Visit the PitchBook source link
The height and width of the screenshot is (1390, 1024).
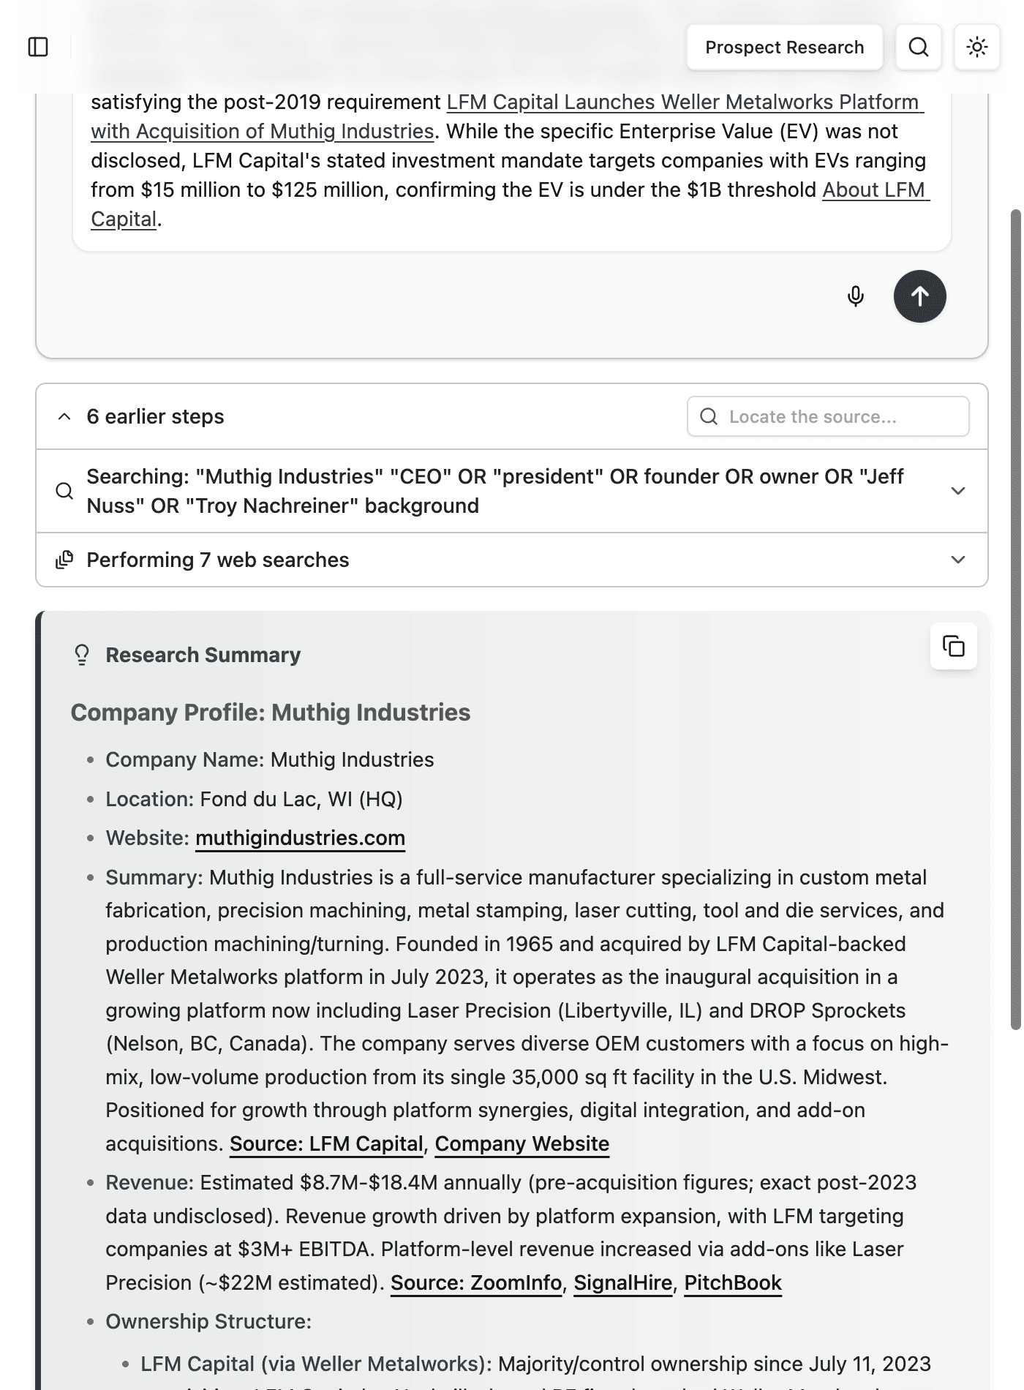732,1282
